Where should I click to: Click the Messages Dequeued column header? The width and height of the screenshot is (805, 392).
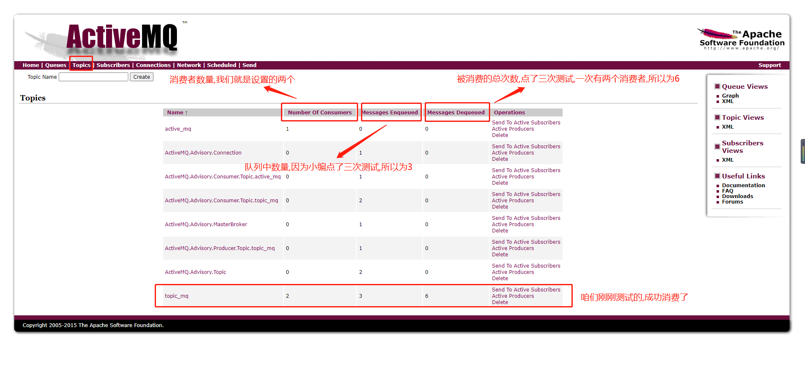pyautogui.click(x=456, y=113)
